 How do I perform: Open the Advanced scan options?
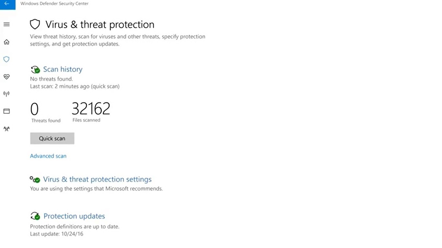point(48,156)
